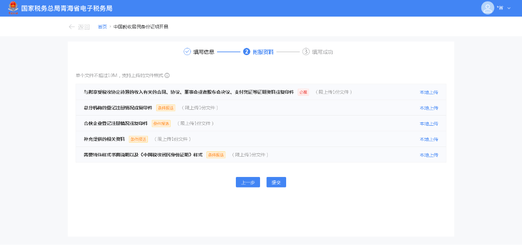Click the step 2 circle for 附报资料
The height and width of the screenshot is (250, 522).
(246, 52)
